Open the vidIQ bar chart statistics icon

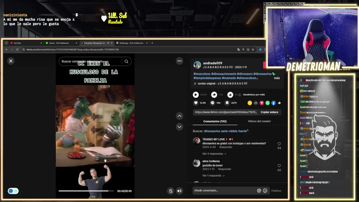click(x=230, y=95)
